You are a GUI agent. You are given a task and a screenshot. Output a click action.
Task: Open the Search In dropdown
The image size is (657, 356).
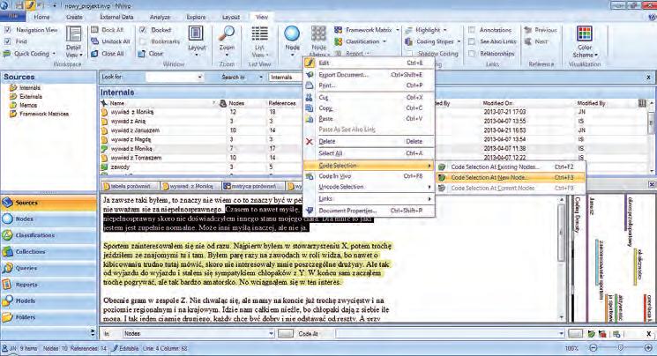(x=261, y=77)
